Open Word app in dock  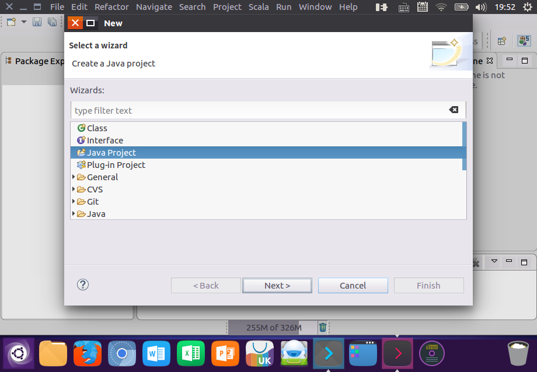pyautogui.click(x=156, y=353)
